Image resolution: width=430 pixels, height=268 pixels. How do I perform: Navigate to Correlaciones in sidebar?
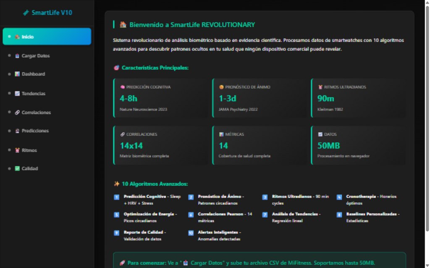pos(47,112)
